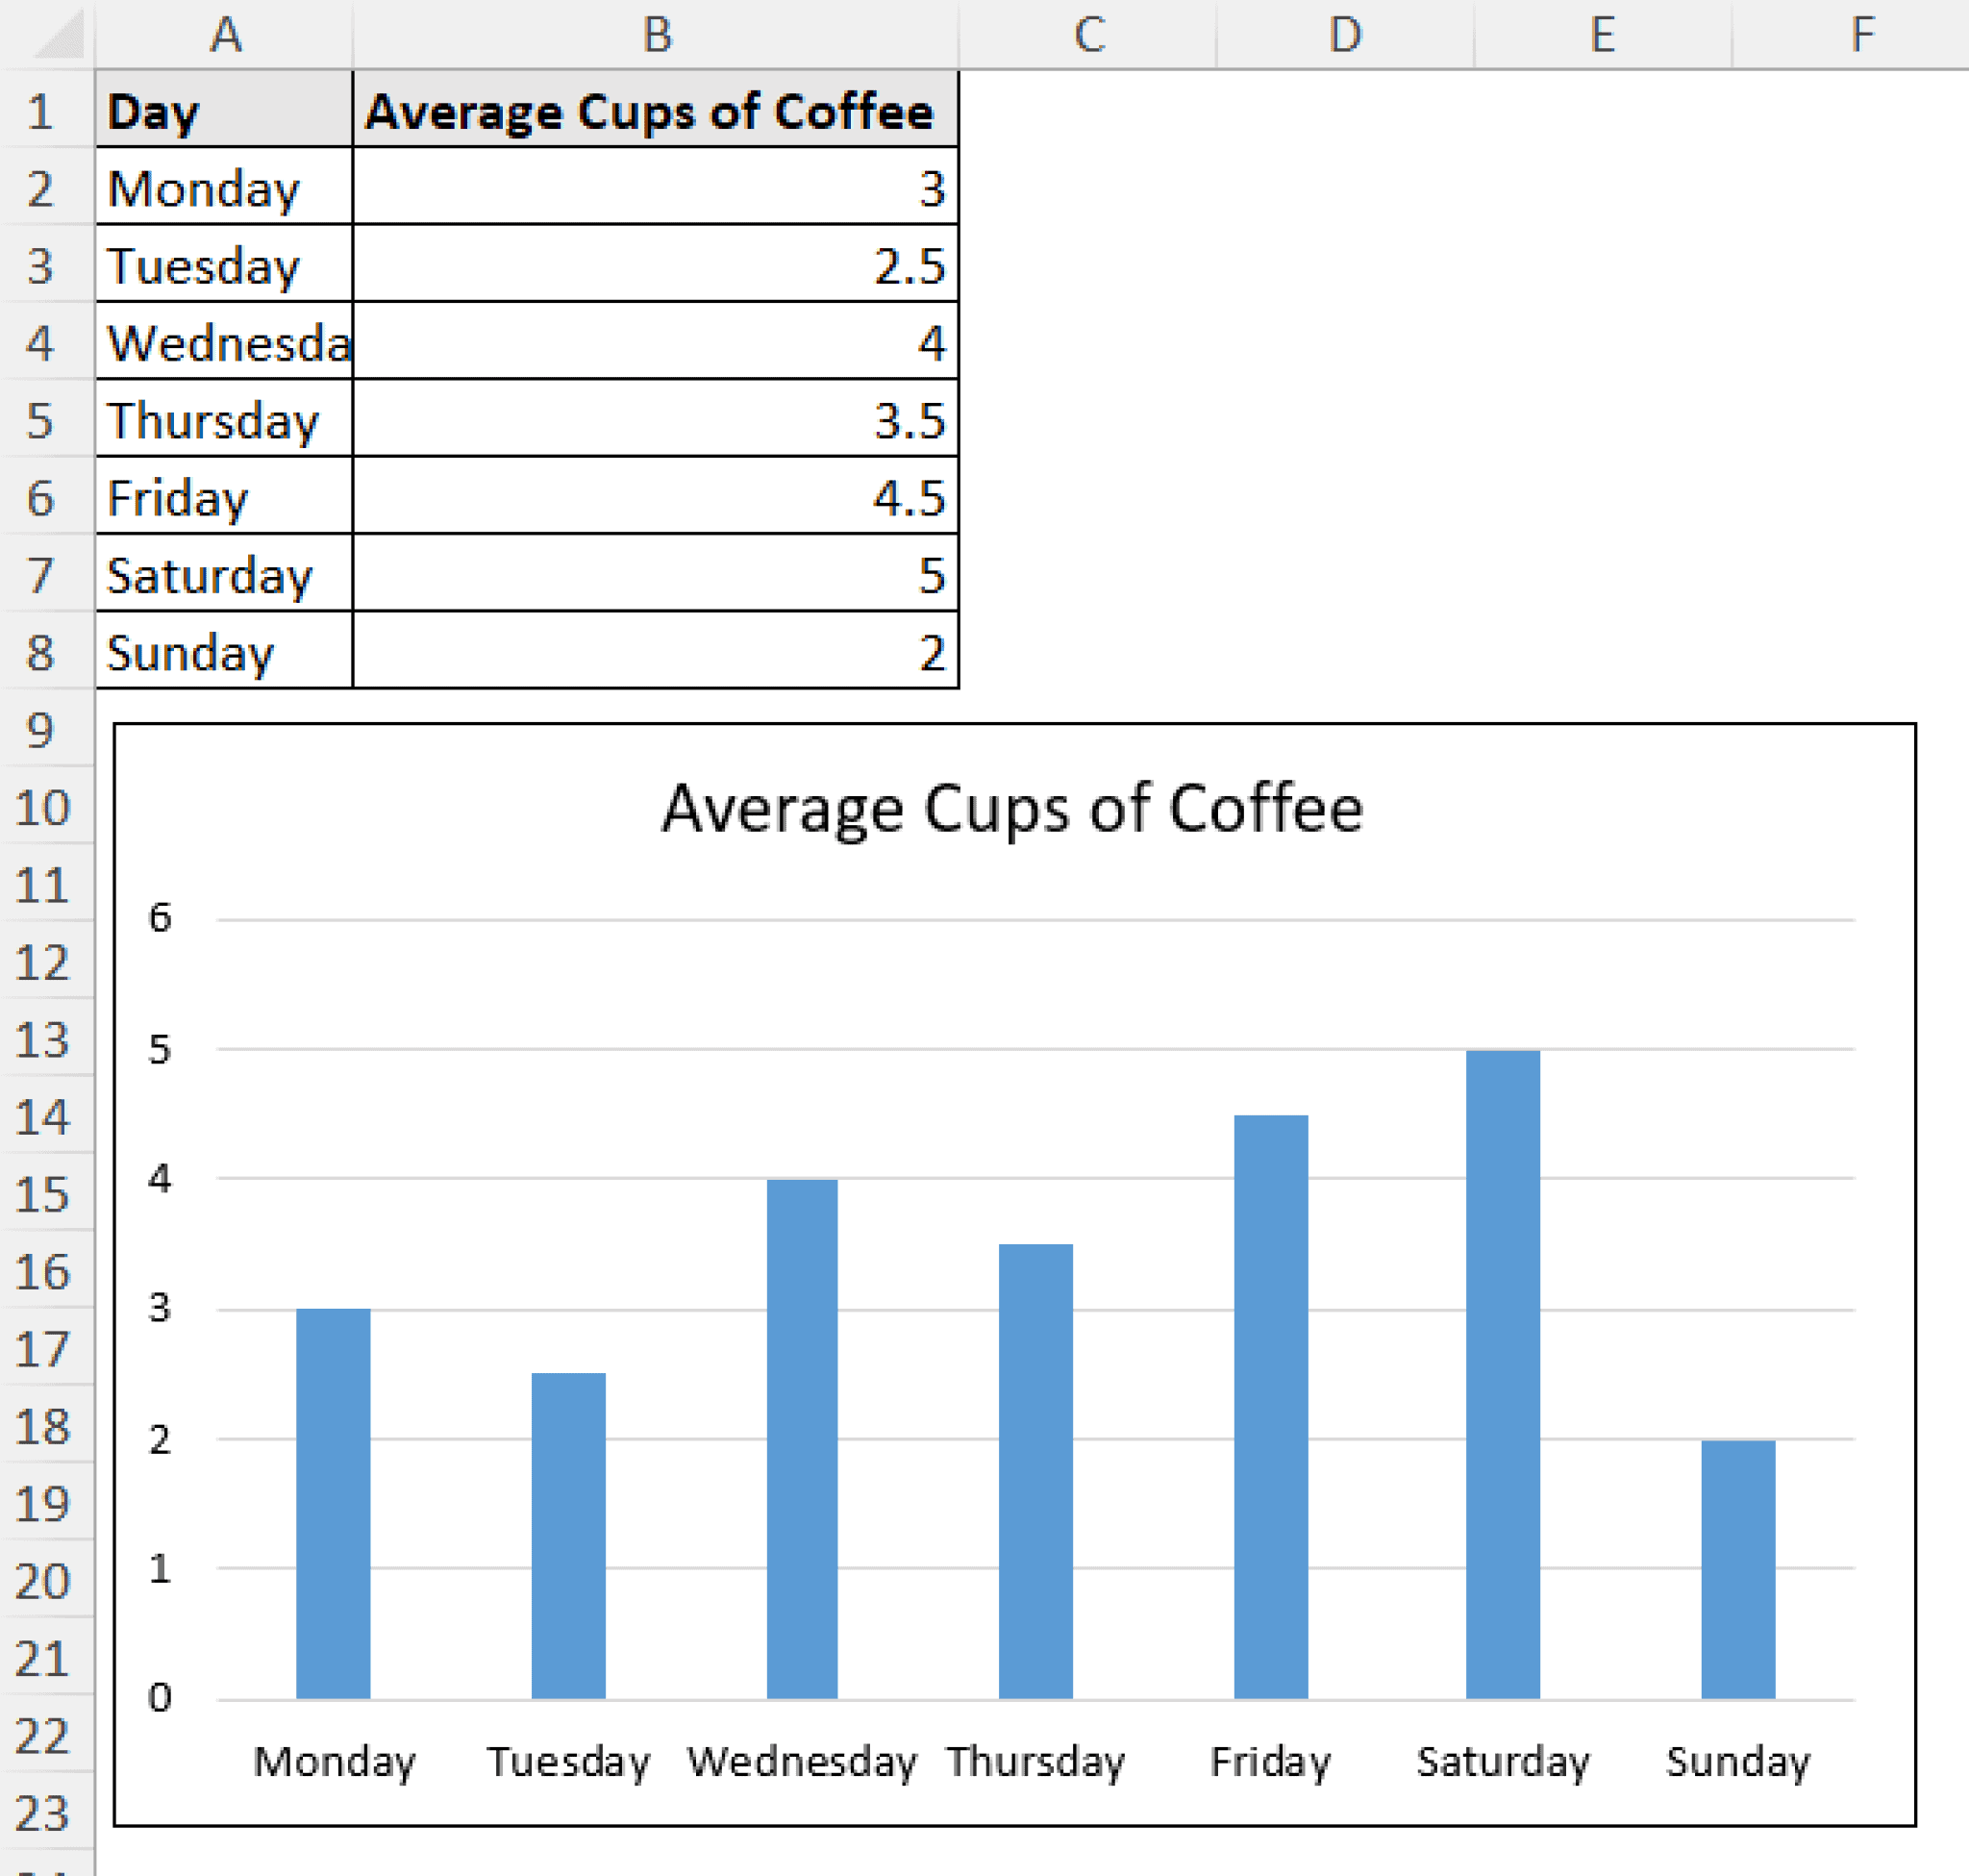Screen dimensions: 1969x1876
Task: Click the Day header cell
Action: point(223,112)
